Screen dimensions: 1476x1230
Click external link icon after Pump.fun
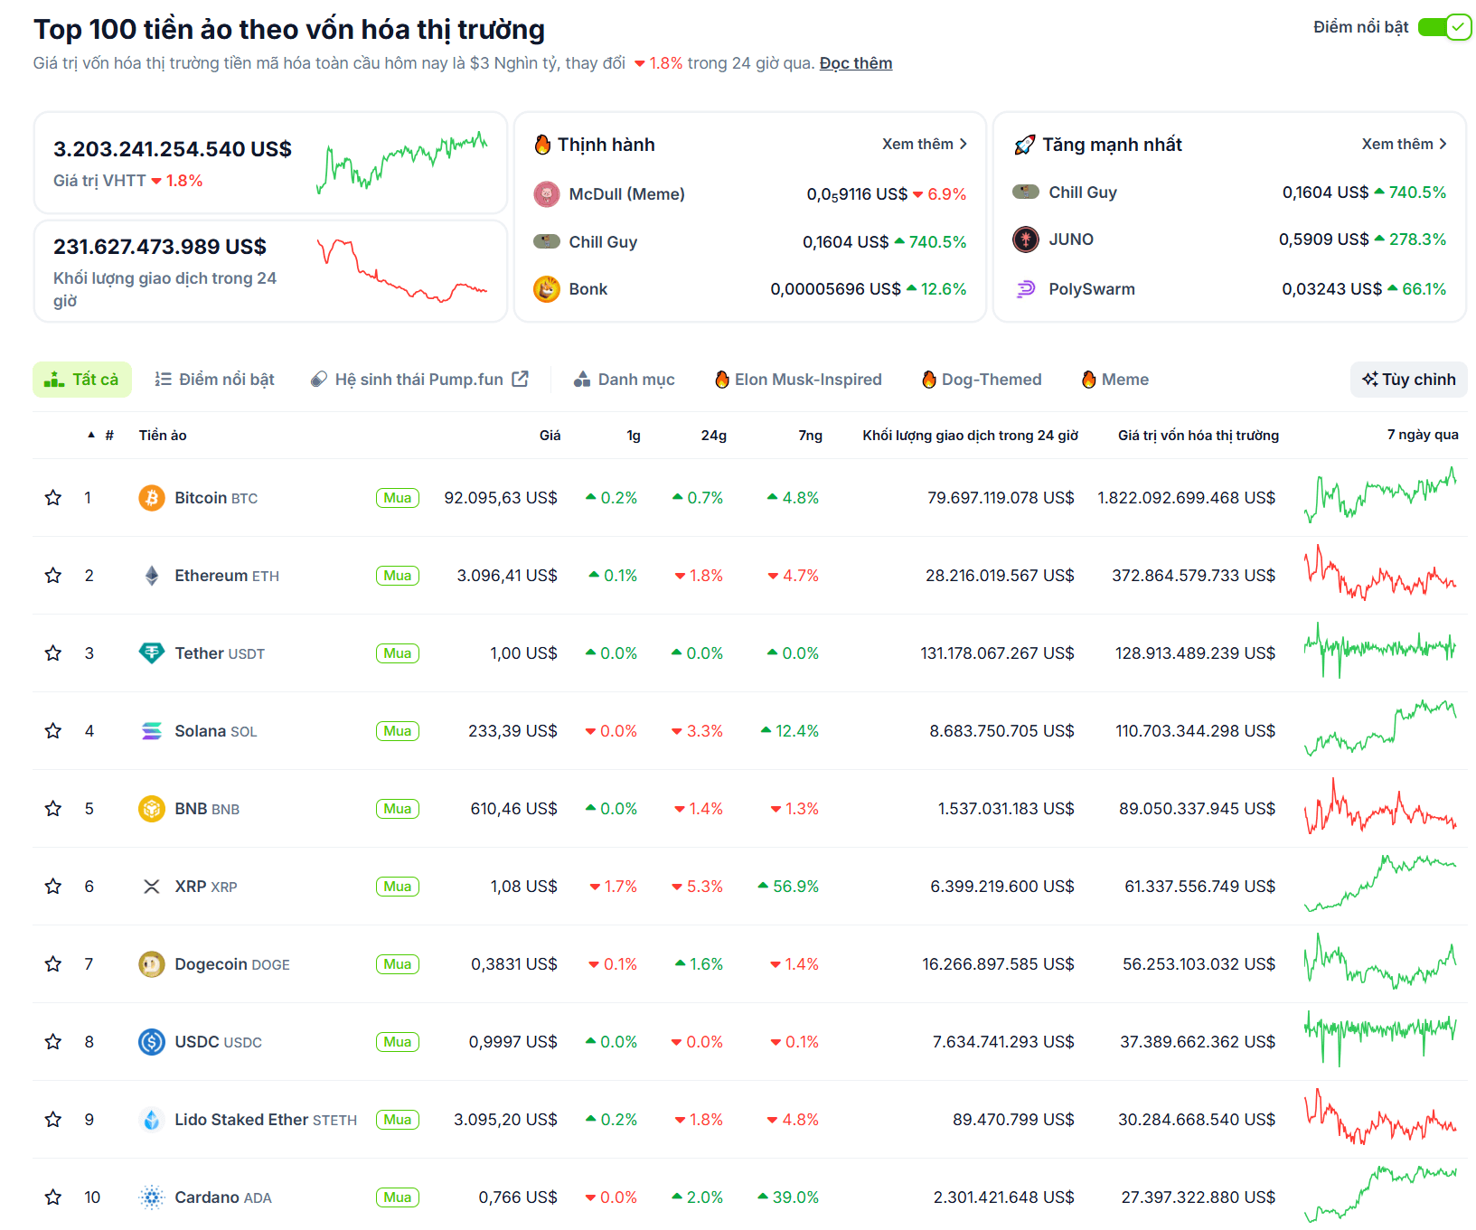(x=521, y=379)
